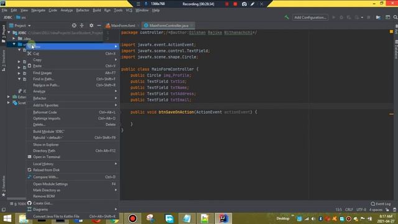This screenshot has width=398, height=224.
Task: Choose Convert Java File to Kotlin File
Action: pyautogui.click(x=73, y=217)
